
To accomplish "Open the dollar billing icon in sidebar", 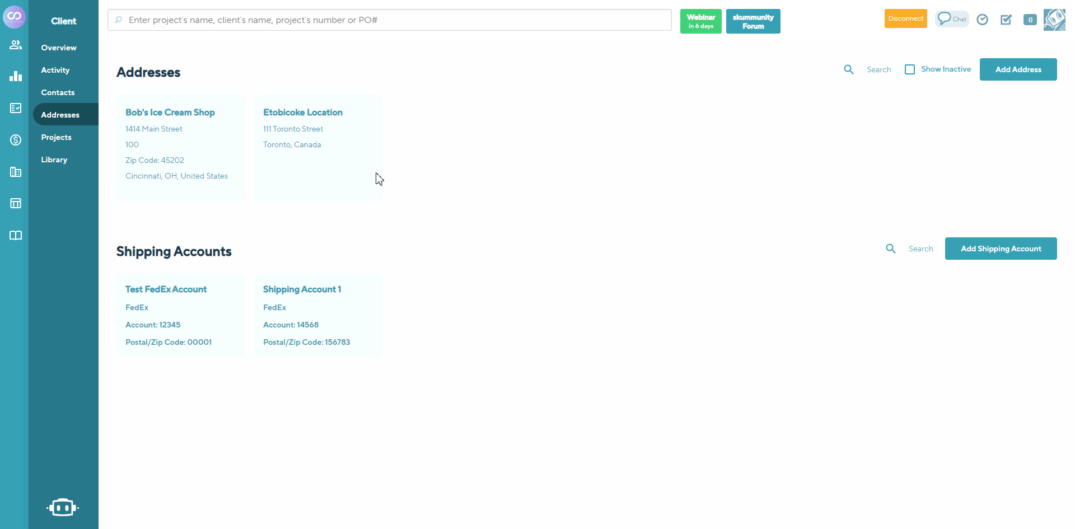I will 15,140.
